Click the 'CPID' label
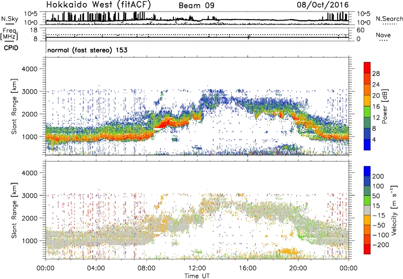403x279 pixels. point(11,48)
